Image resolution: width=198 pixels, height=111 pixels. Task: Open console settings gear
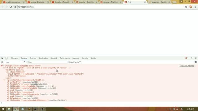[x=196, y=62]
